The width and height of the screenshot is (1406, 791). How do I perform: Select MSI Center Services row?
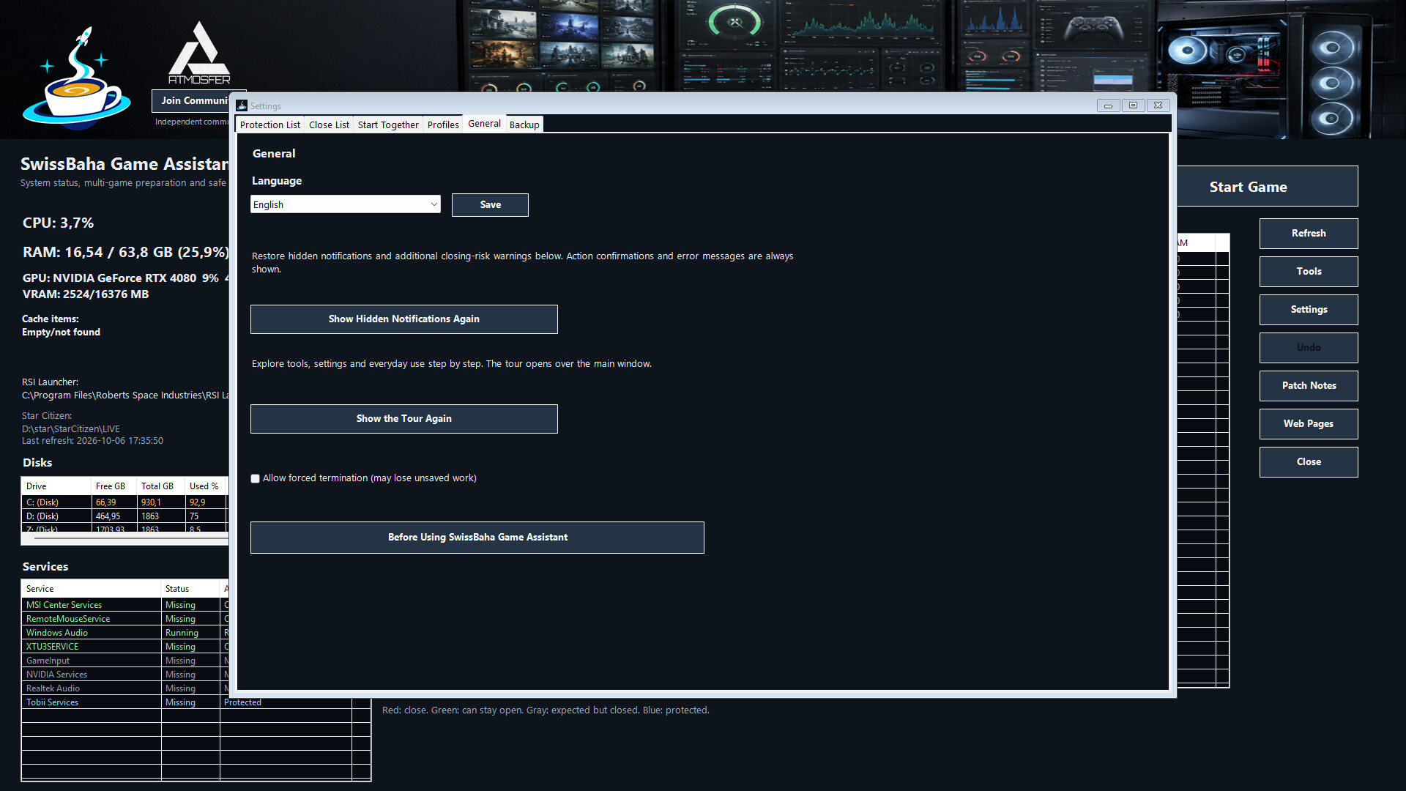tap(124, 605)
